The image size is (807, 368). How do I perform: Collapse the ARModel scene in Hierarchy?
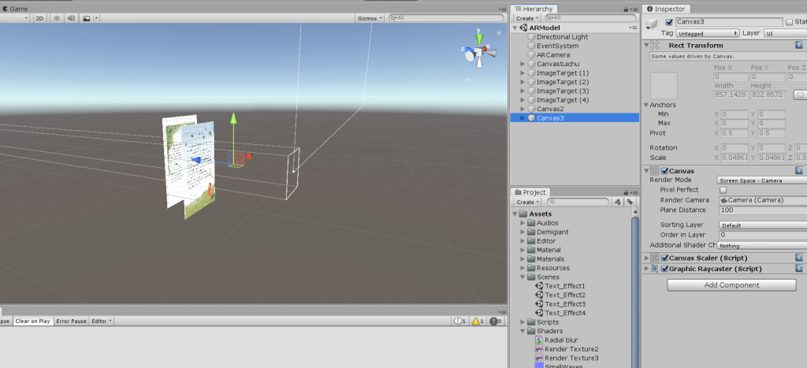[x=516, y=28]
